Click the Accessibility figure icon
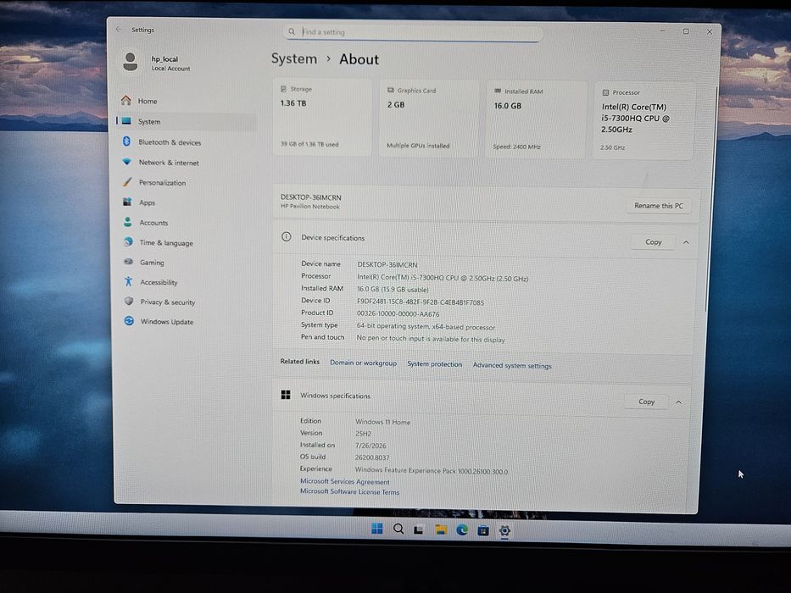The width and height of the screenshot is (791, 593). [129, 281]
